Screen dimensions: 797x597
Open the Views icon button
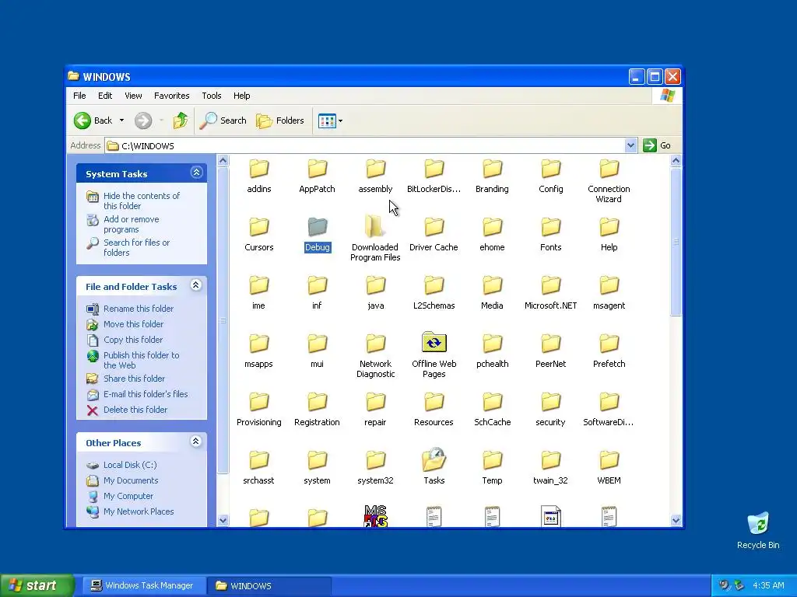coord(327,120)
